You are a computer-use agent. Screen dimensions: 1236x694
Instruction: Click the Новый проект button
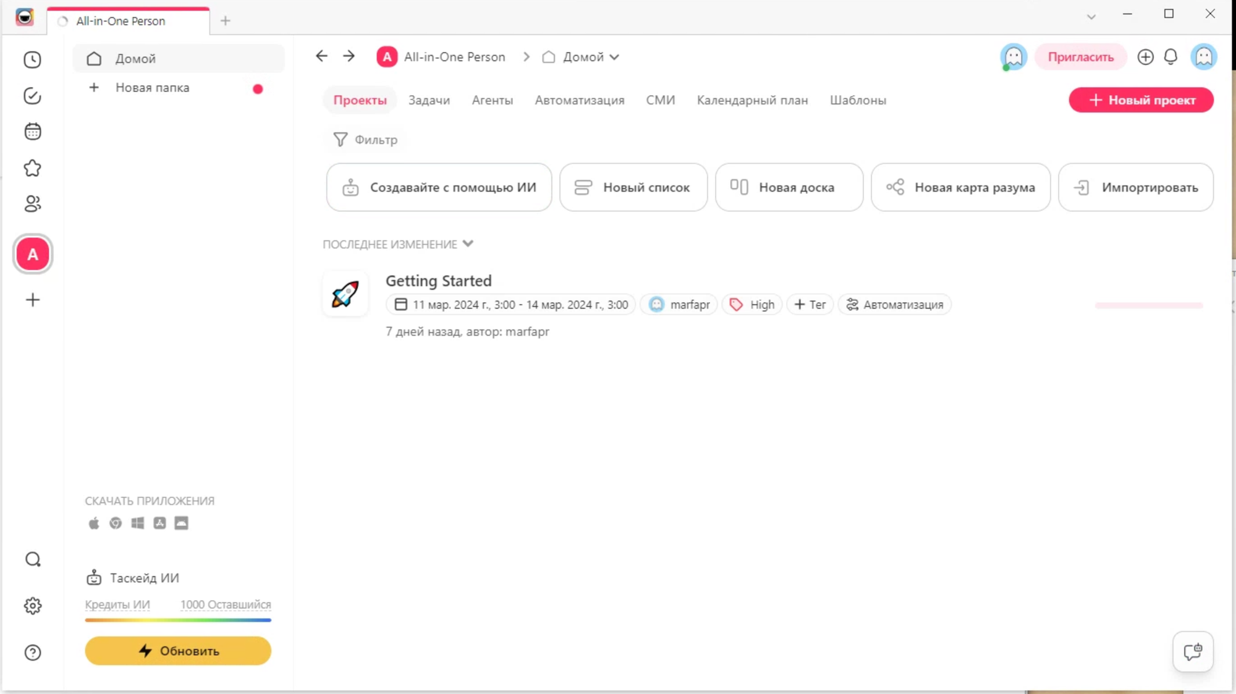[1141, 100]
